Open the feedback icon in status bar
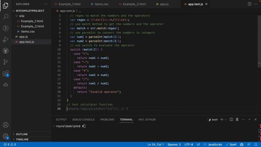Image resolution: width=261 pixels, height=147 pixels. [249, 145]
